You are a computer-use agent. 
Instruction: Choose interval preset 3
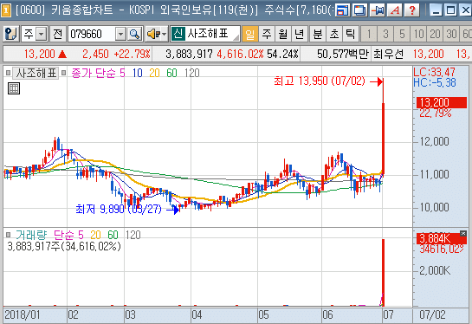pos(385,34)
